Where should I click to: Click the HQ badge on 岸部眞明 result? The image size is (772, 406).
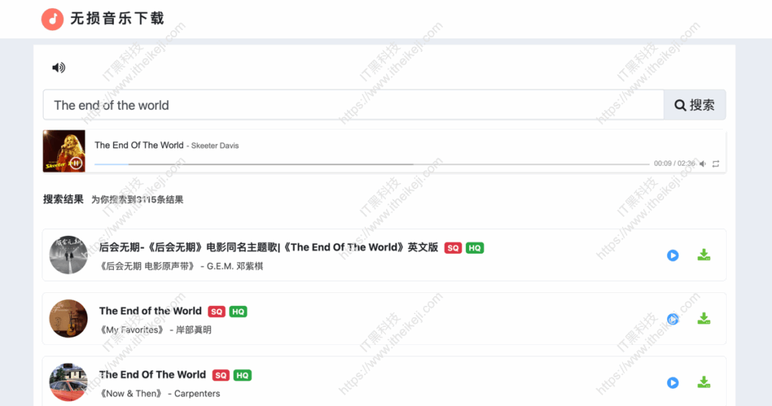click(238, 312)
